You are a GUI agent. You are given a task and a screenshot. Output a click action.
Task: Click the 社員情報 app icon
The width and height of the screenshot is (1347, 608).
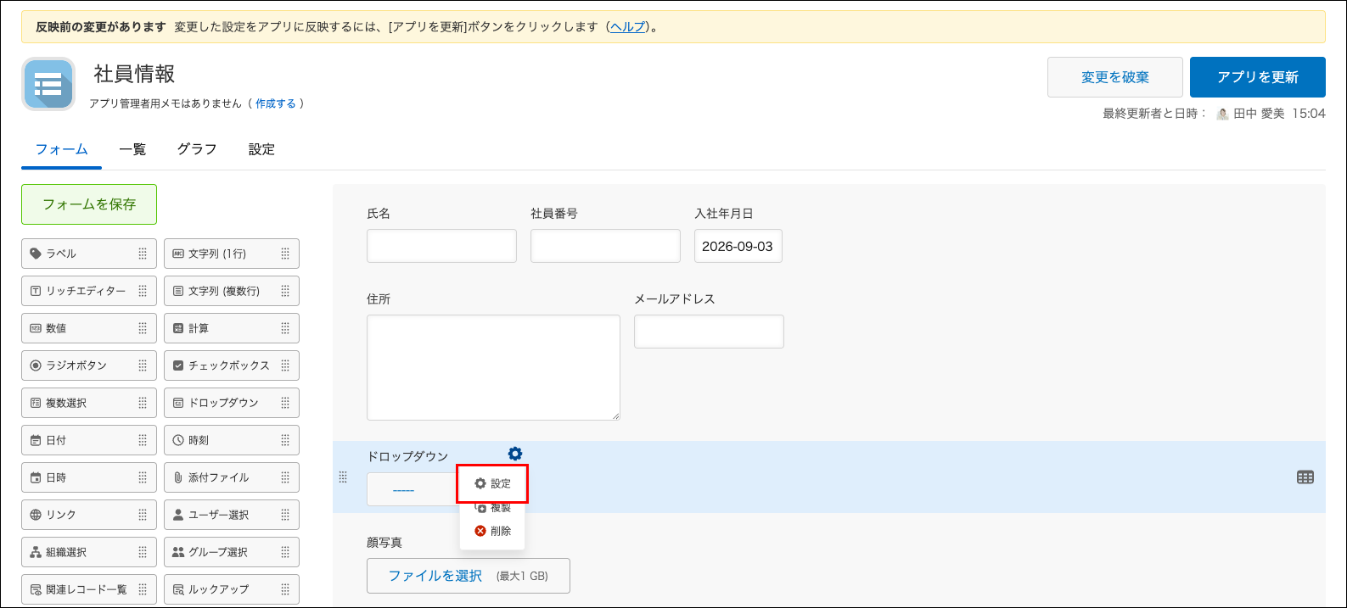coord(48,84)
